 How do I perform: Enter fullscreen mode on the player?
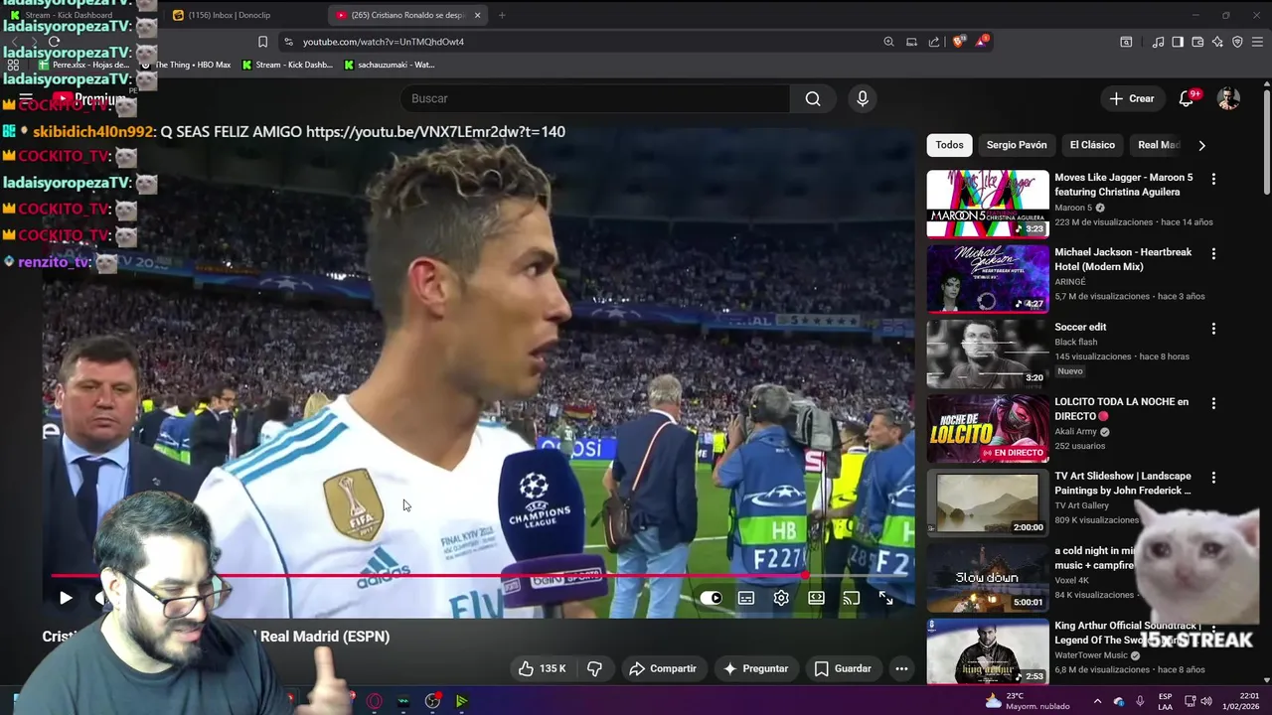pos(885,598)
